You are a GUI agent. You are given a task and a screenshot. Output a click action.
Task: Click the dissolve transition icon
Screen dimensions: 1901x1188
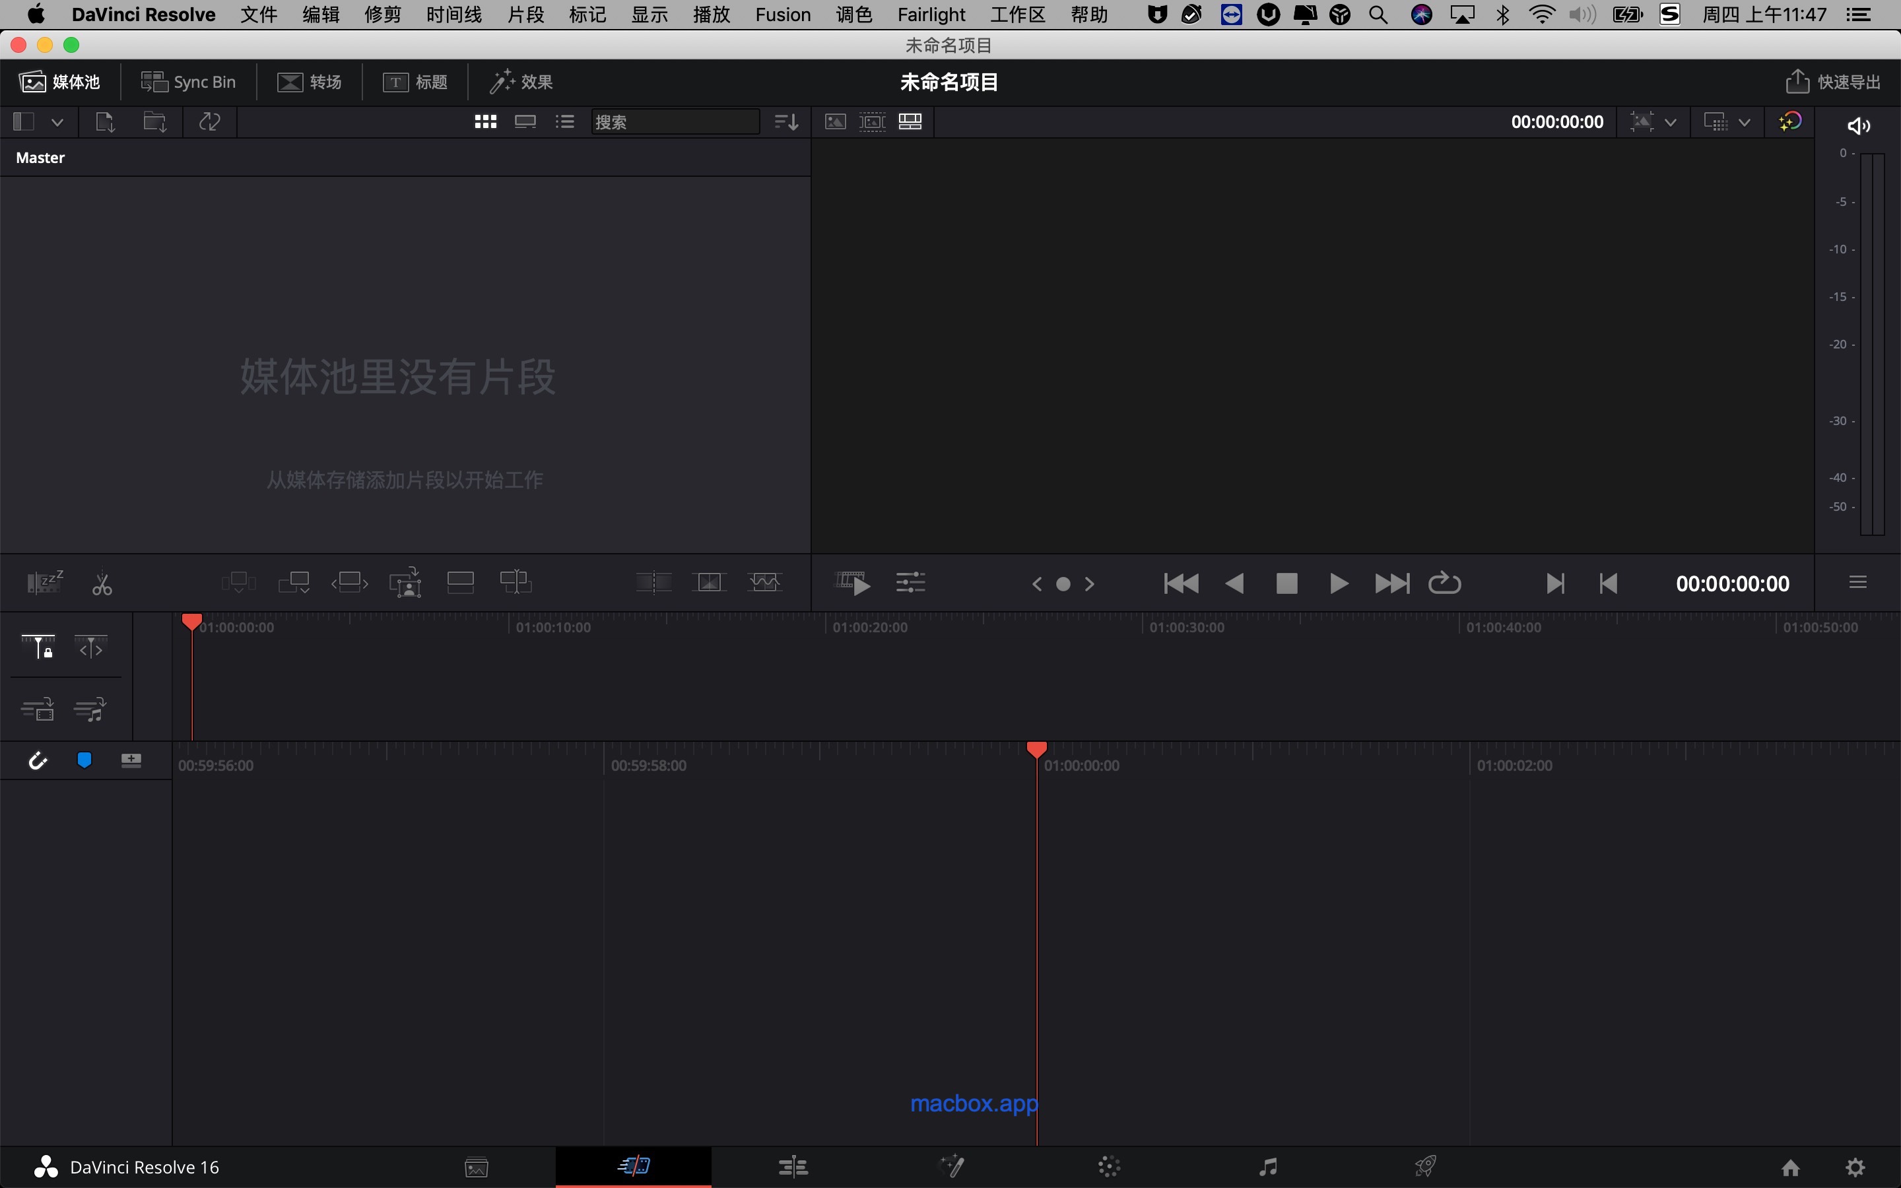tap(710, 582)
